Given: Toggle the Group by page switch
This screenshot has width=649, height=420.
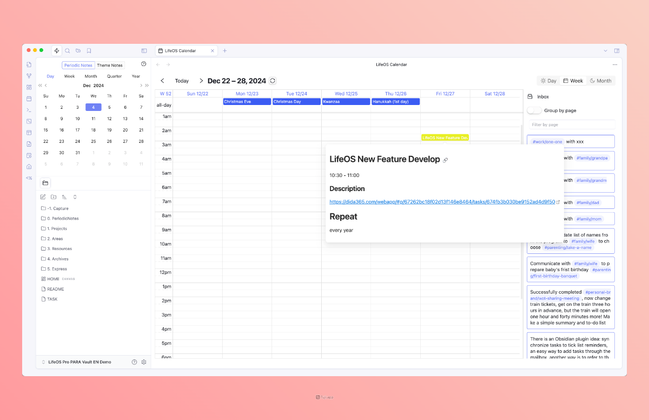Looking at the screenshot, I should [x=534, y=110].
